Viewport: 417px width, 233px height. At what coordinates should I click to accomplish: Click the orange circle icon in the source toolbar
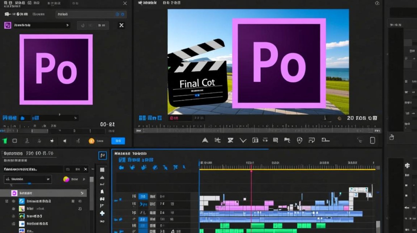point(92,141)
